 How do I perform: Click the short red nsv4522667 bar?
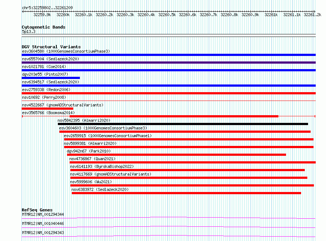[x=47, y=109]
